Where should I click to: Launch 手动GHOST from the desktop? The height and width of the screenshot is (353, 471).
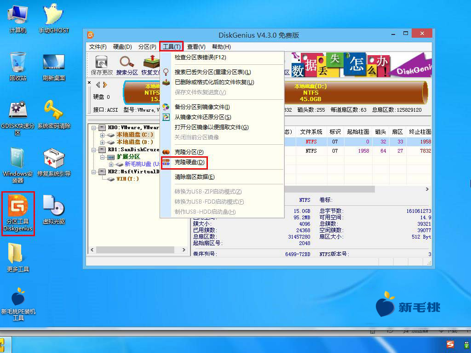[54, 18]
